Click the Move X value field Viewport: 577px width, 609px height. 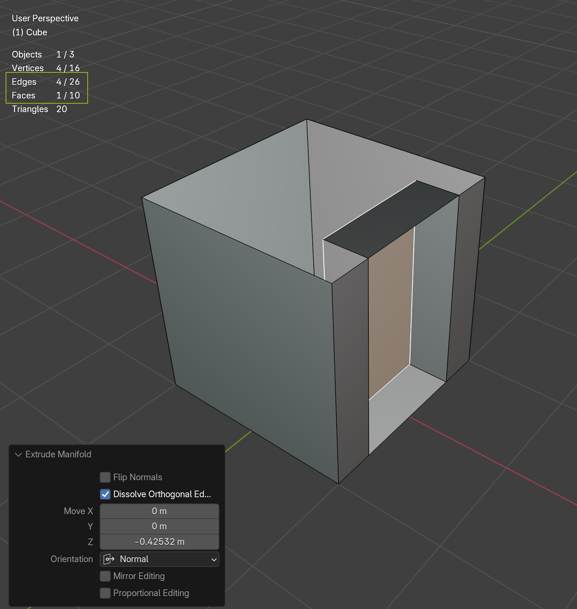tap(159, 511)
